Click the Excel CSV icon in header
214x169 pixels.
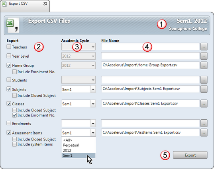(13, 25)
